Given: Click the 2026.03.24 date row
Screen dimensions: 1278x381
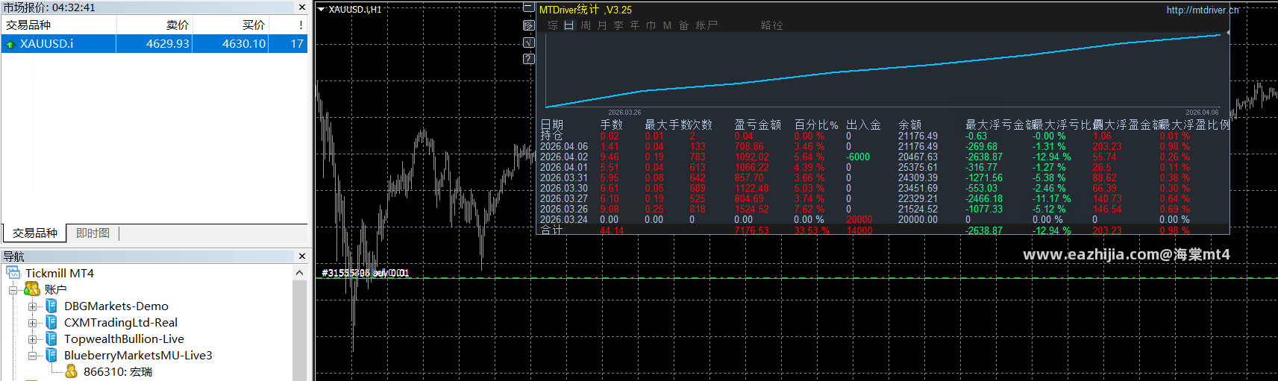Looking at the screenshot, I should coord(884,220).
